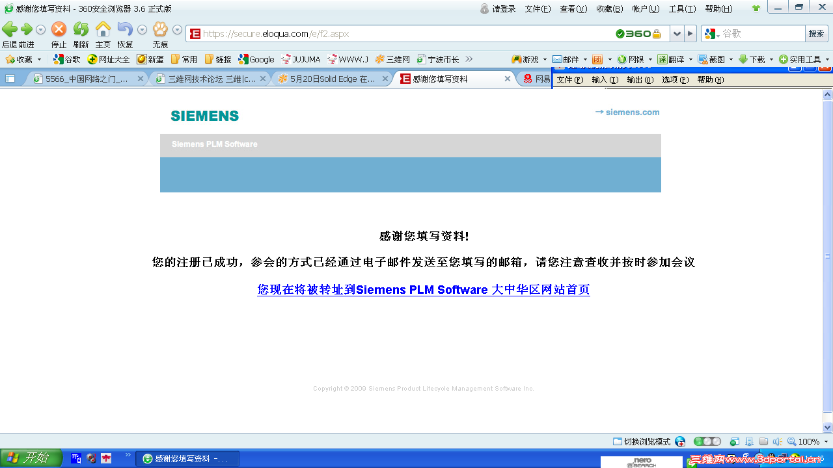Screen dimensions: 833x468
Task: Follow link to Siemens PLM Software 大中华区网站首页
Action: coord(424,289)
